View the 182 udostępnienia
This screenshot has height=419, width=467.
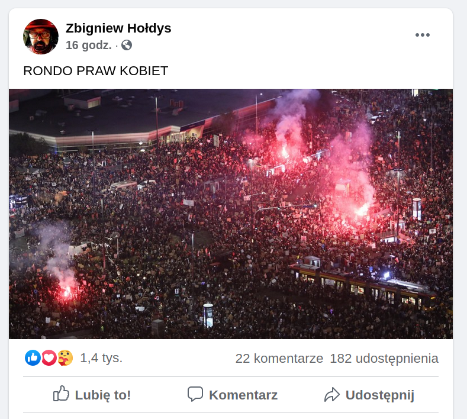pyautogui.click(x=384, y=359)
